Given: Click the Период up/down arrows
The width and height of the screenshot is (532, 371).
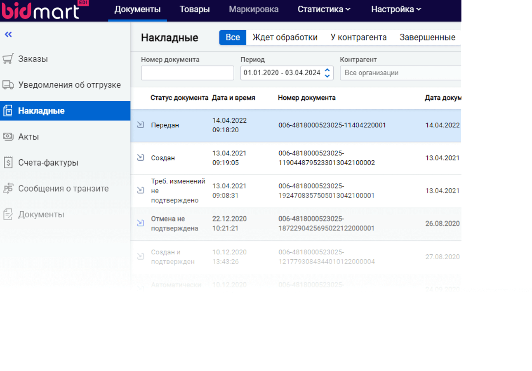Looking at the screenshot, I should coord(327,73).
